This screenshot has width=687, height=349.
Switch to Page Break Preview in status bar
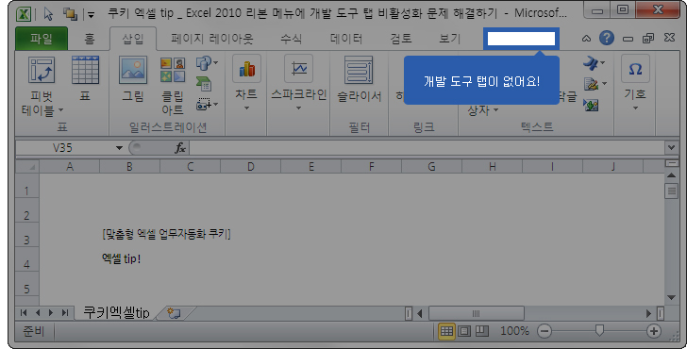[482, 331]
